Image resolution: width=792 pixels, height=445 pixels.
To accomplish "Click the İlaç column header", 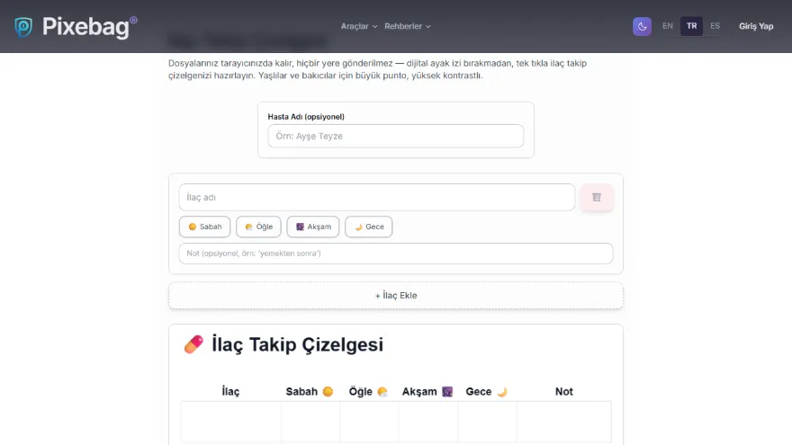I will tap(230, 392).
